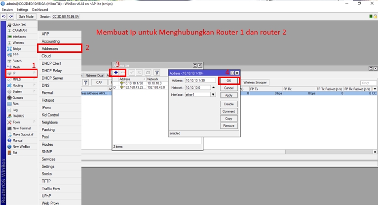Click the Comment button in Address dialog
Viewport: 378px width, 205px height.
pos(229,112)
